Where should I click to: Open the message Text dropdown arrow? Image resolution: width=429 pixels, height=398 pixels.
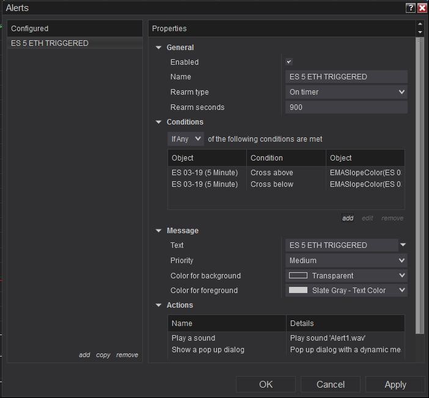(403, 245)
